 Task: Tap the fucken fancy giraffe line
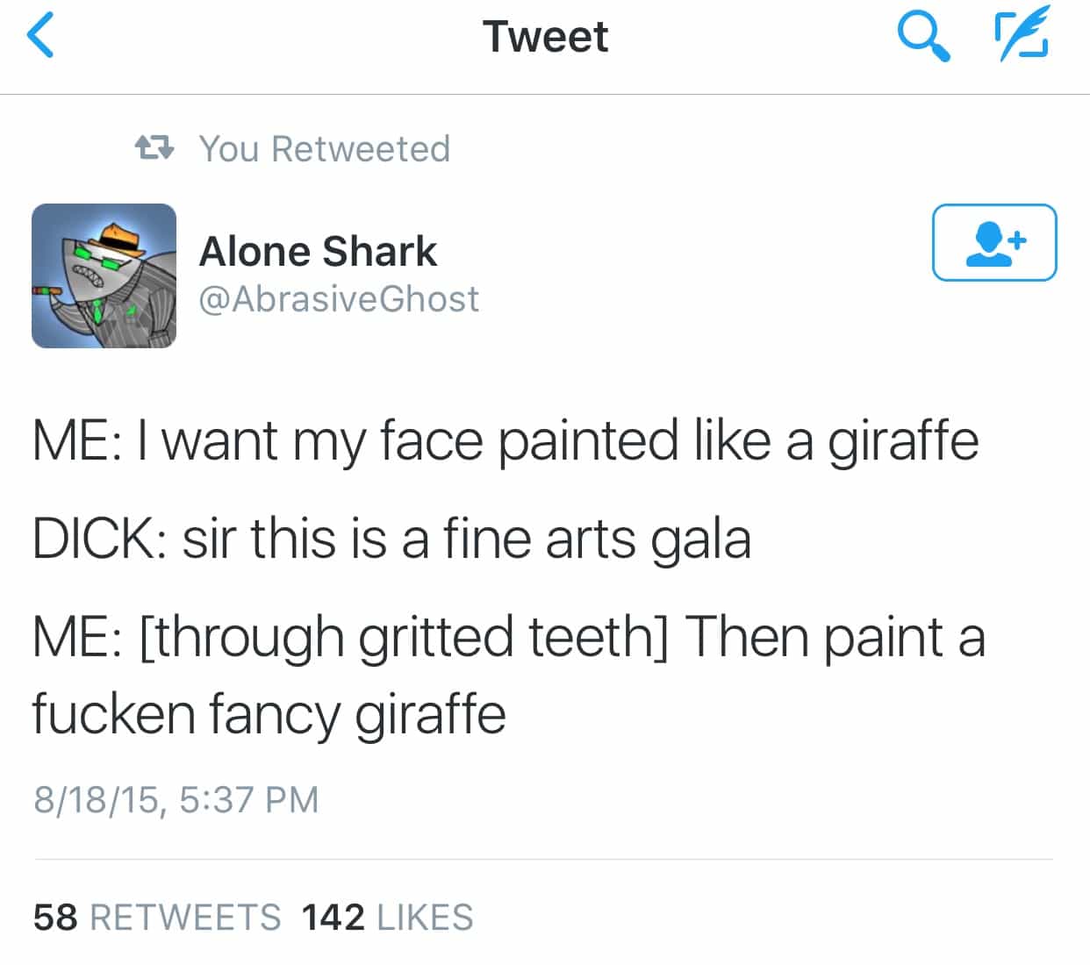tap(269, 713)
